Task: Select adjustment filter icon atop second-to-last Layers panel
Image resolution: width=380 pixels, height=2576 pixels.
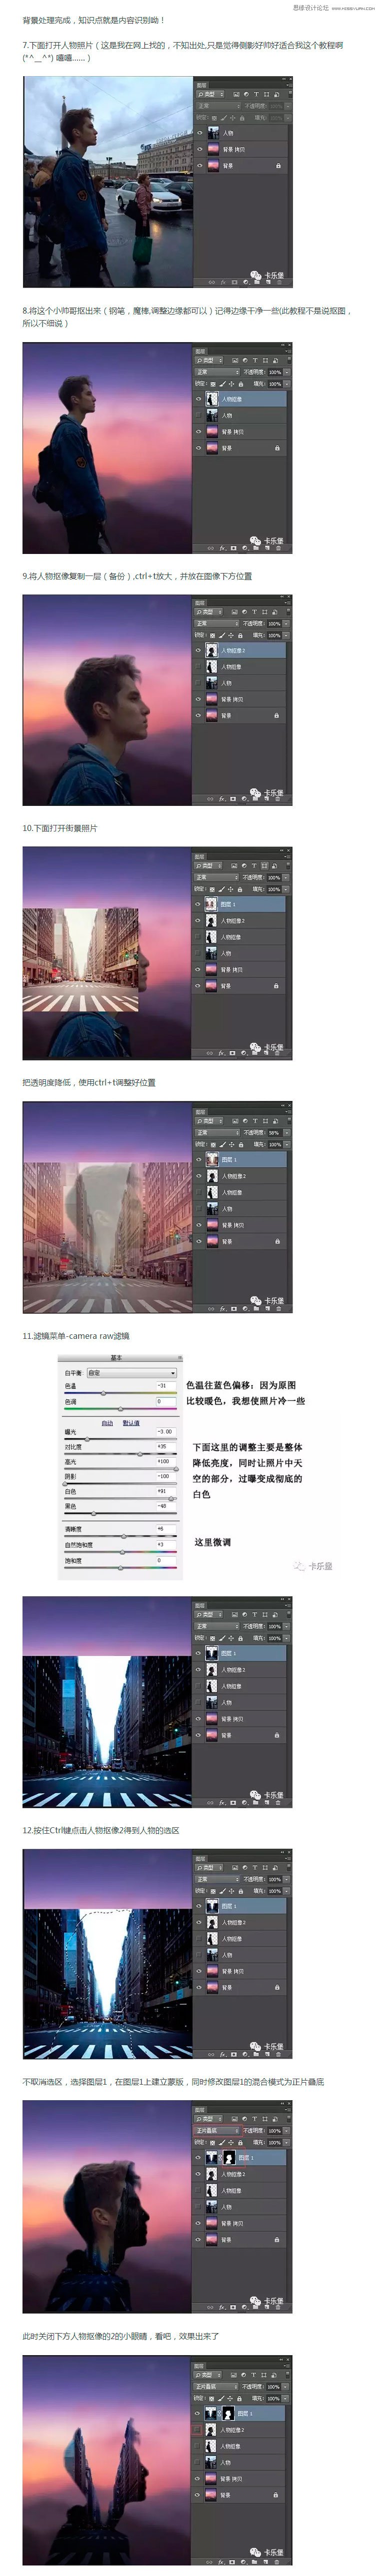Action: click(x=244, y=2119)
